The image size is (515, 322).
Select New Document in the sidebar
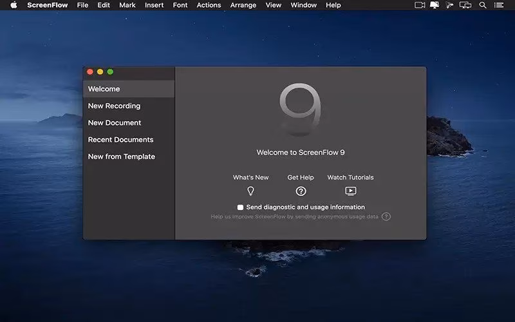pos(129,123)
